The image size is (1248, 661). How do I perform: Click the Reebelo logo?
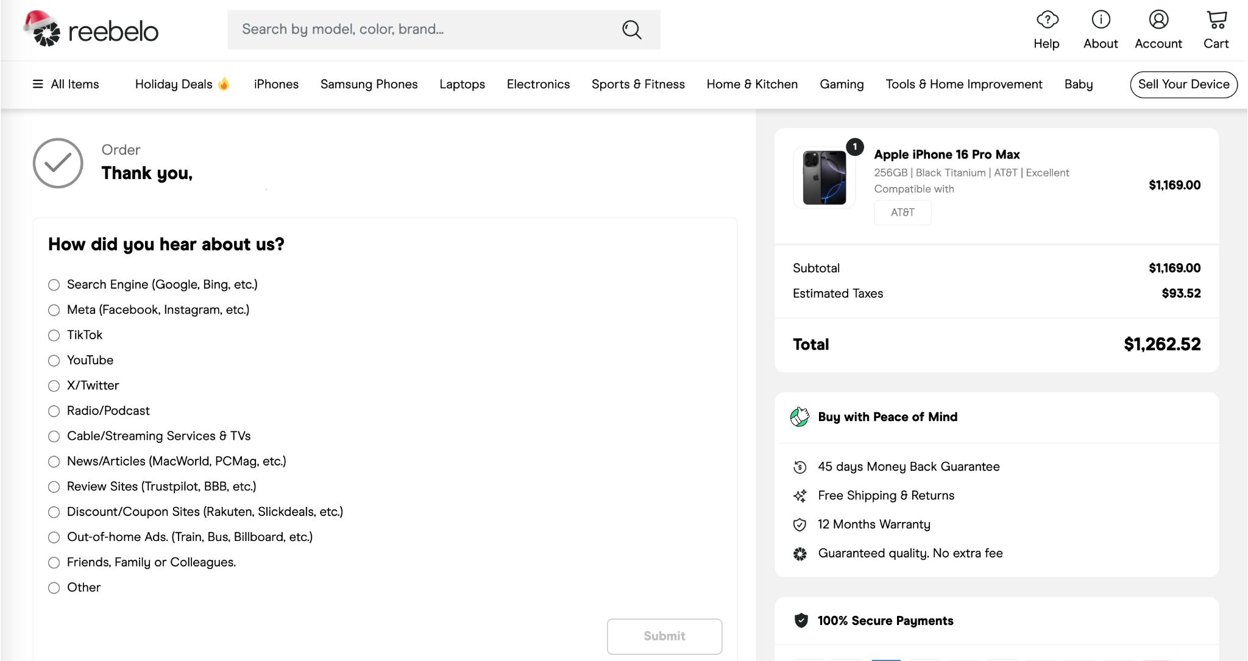(91, 29)
